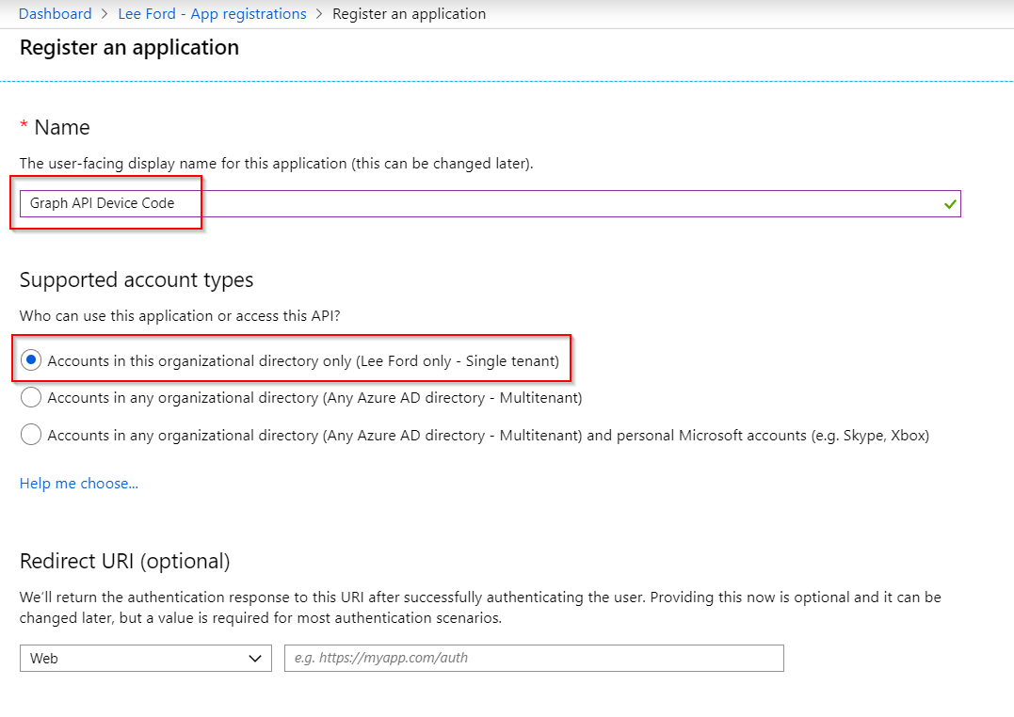
Task: Click 'Who can use this application' text
Action: (x=180, y=316)
